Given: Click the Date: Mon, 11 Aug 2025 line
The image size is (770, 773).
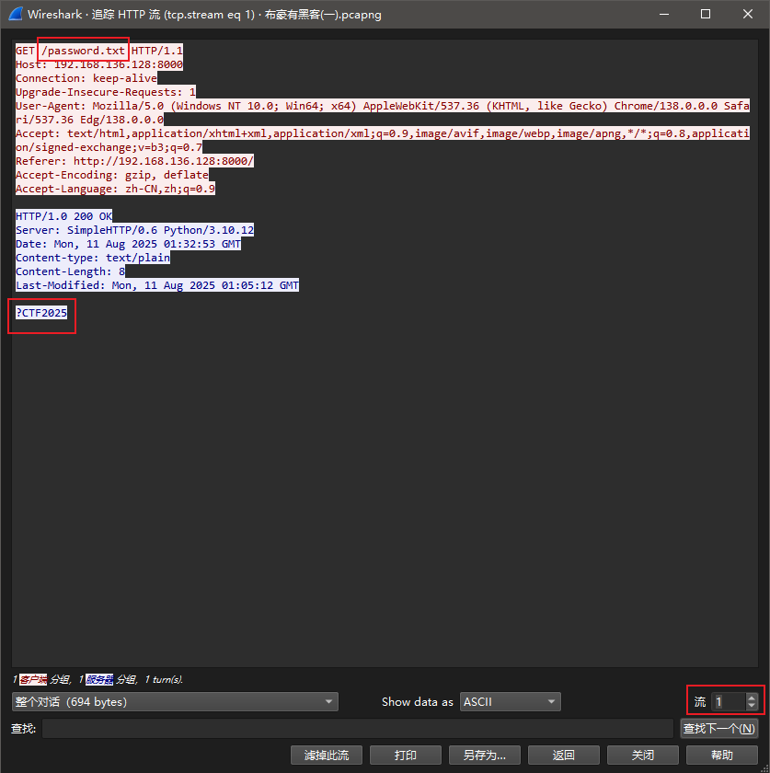Looking at the screenshot, I should [x=128, y=244].
